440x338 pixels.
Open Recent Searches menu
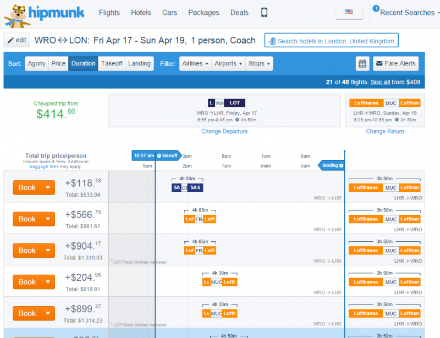(x=407, y=13)
